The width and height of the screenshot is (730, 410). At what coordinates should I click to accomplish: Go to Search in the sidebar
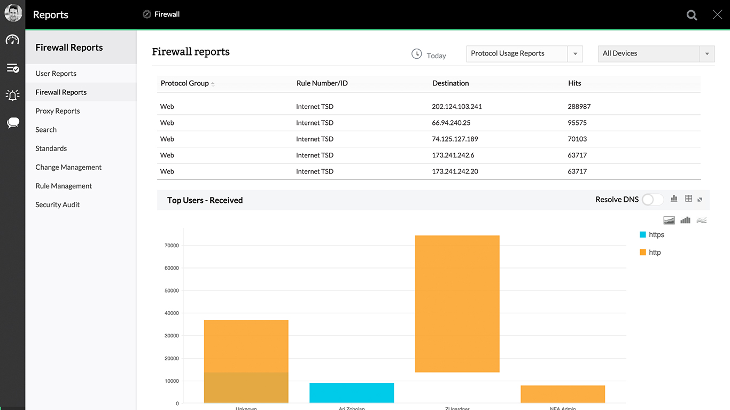point(46,130)
